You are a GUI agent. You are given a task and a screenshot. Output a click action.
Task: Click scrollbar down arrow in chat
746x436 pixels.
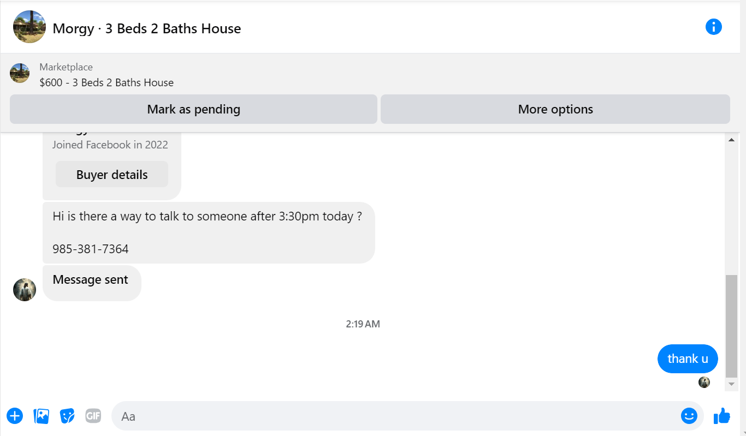point(732,384)
